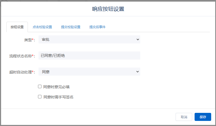Viewport: 216px width, 126px height.
Task: Click the chevron arrow of 超时自动处理 select
Action: coord(138,72)
